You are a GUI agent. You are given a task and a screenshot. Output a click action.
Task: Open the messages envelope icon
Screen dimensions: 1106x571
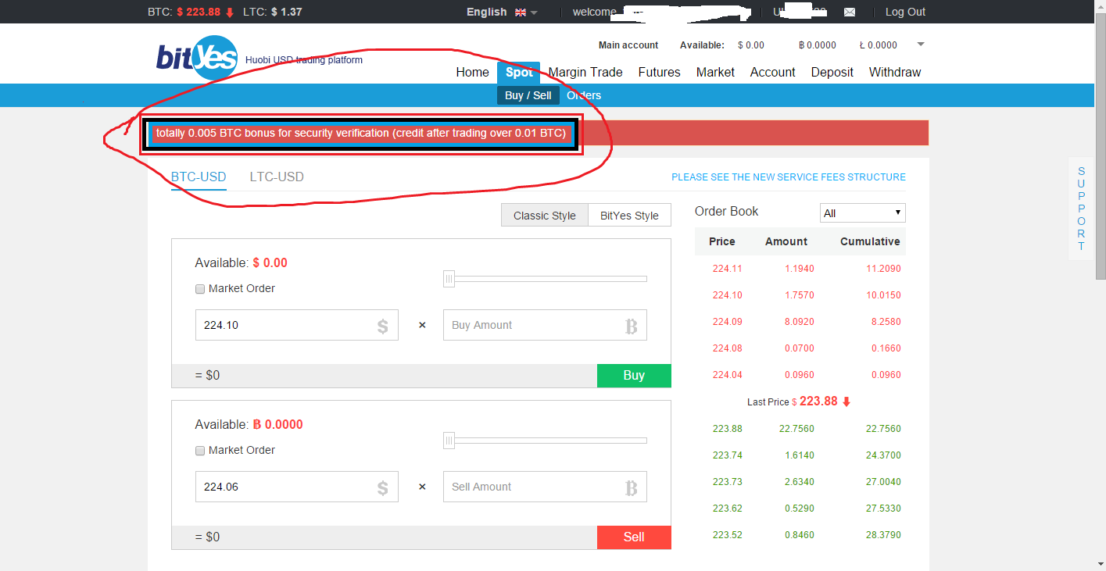[850, 12]
